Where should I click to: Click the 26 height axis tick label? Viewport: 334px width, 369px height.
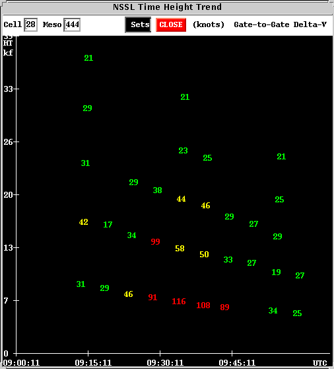pyautogui.click(x=8, y=142)
